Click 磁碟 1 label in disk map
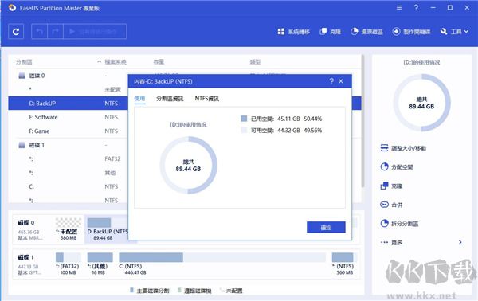Screen dimensions: 478x301 [25, 257]
